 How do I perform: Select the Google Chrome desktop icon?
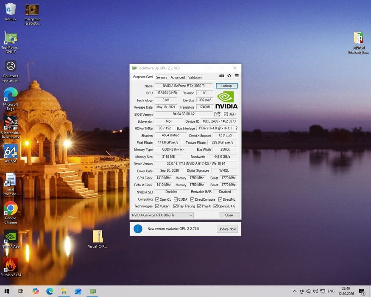[11, 213]
